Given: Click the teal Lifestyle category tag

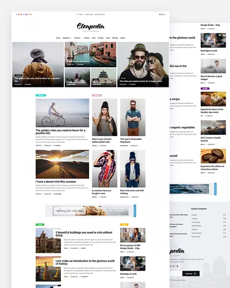Looking at the screenshot, I should pos(41,95).
